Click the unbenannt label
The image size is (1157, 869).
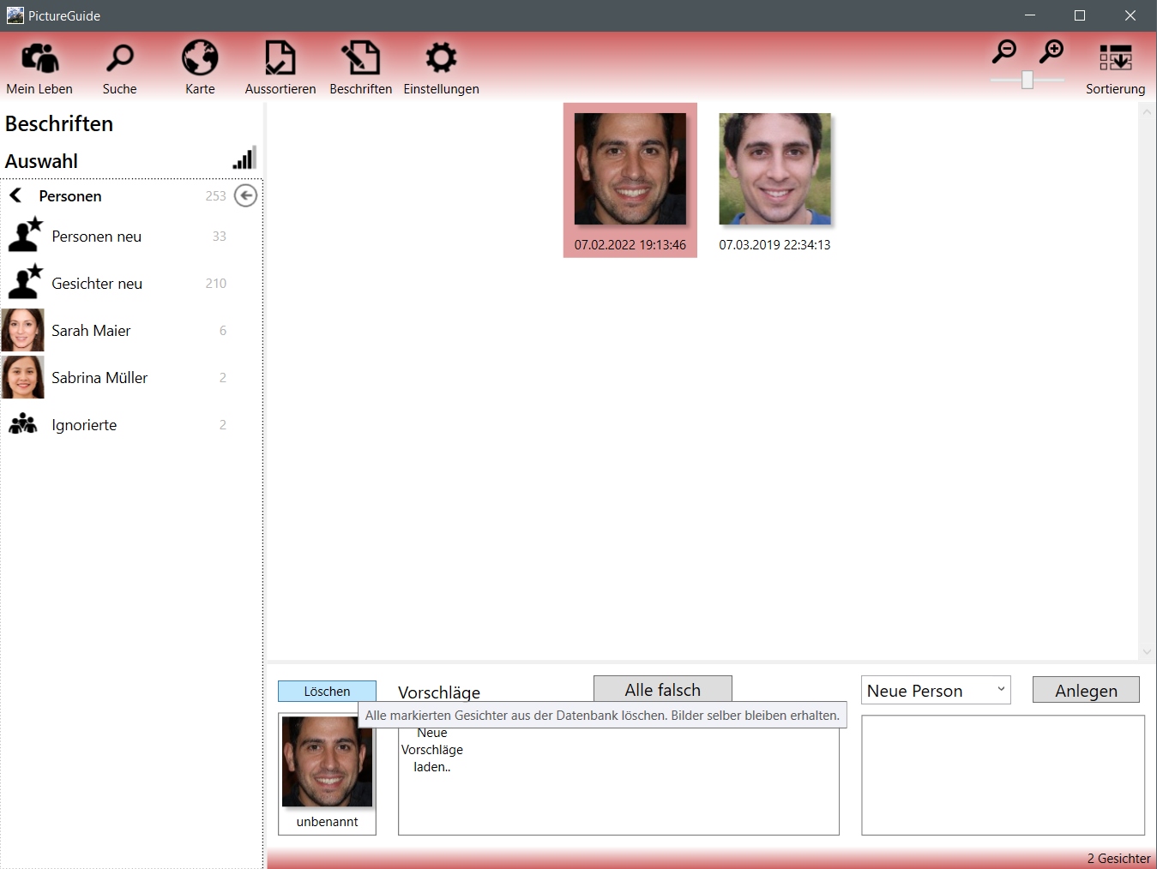tap(327, 821)
